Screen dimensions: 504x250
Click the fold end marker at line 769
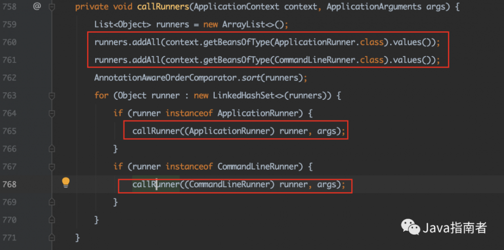click(52, 202)
